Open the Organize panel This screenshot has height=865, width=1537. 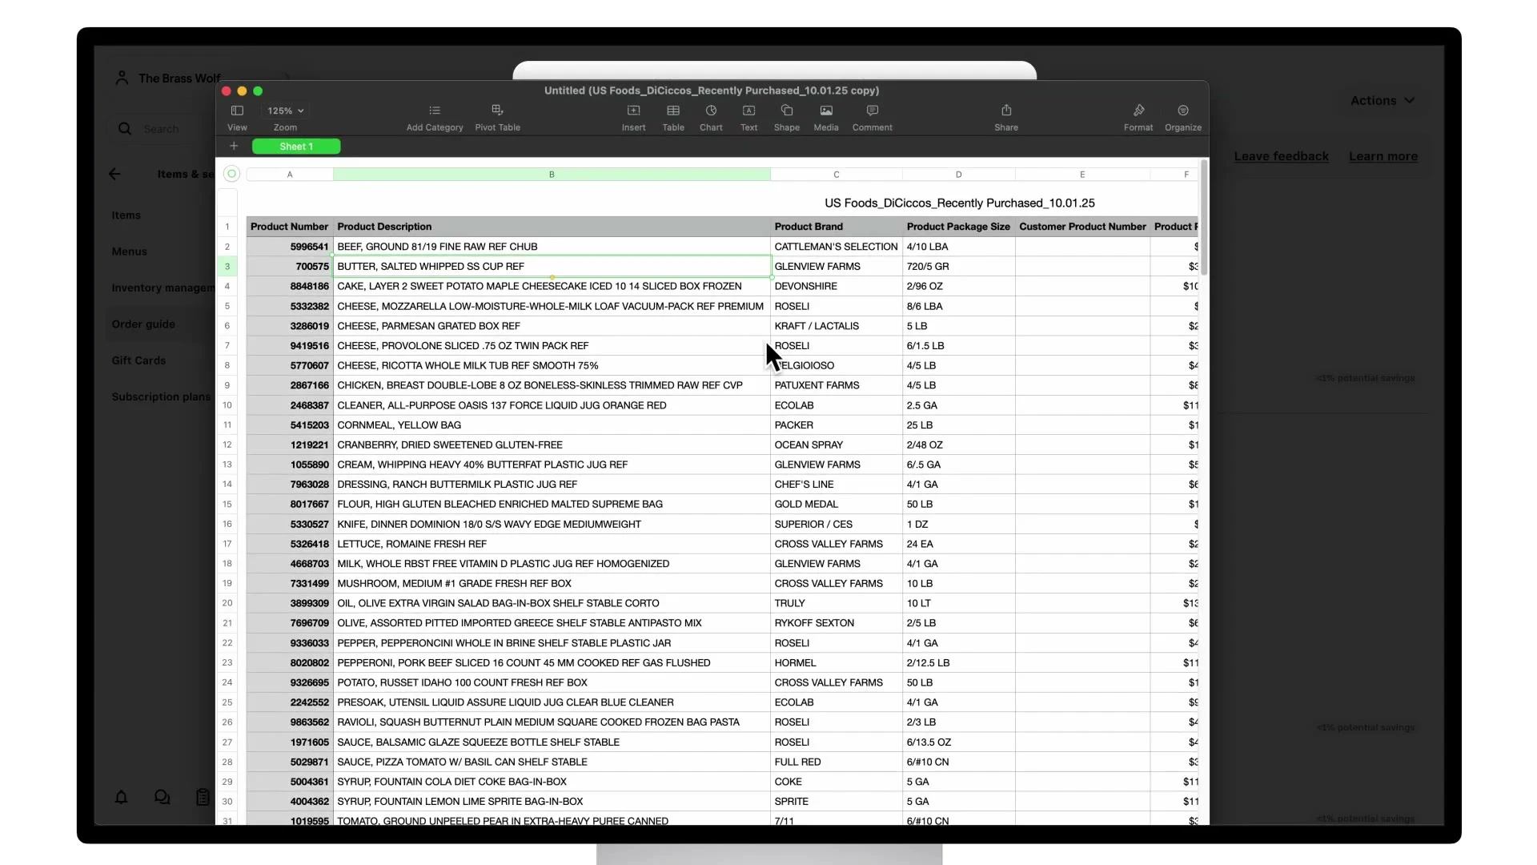1182,111
